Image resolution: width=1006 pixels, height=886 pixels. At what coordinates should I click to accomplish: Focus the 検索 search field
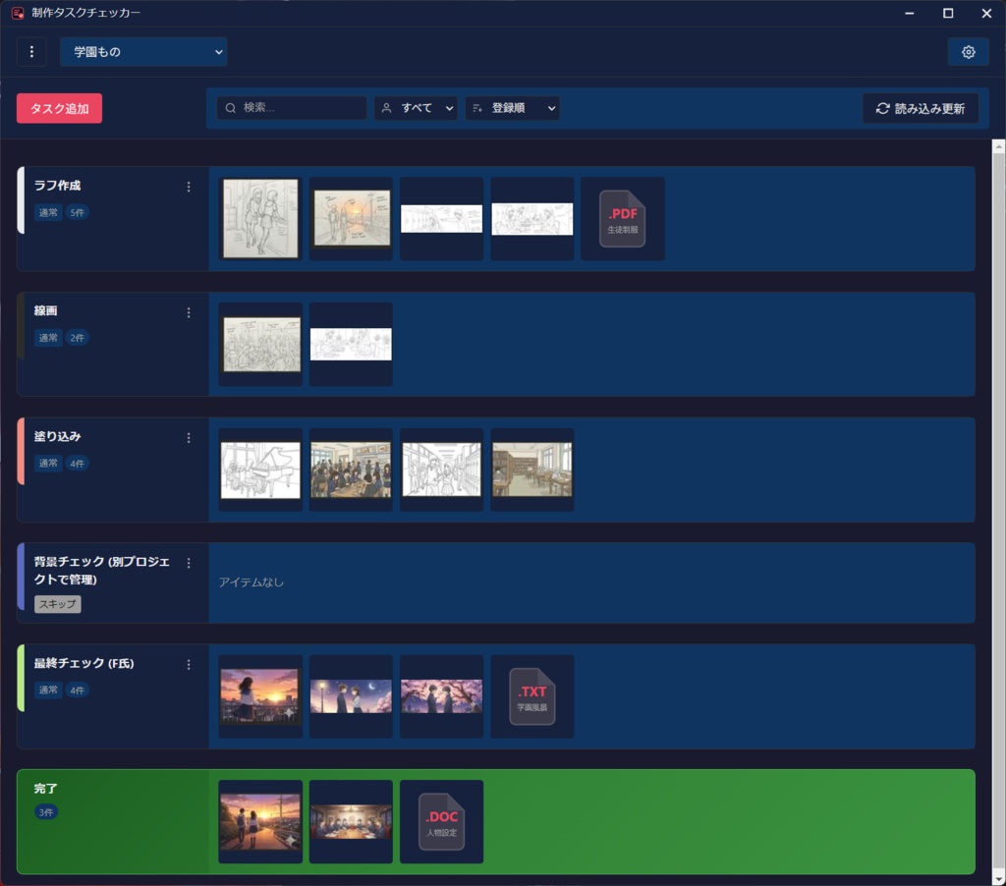292,108
